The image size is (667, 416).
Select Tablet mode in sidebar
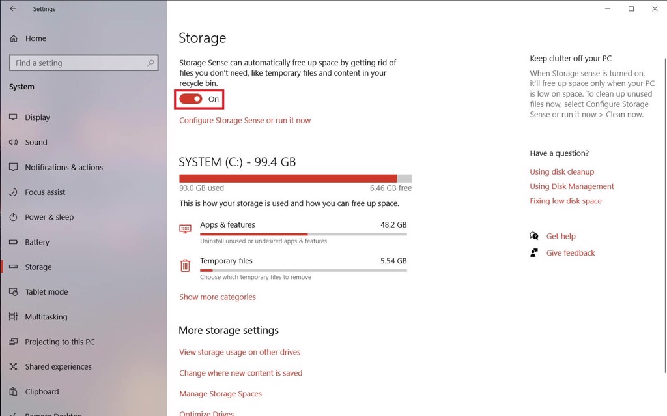[46, 291]
